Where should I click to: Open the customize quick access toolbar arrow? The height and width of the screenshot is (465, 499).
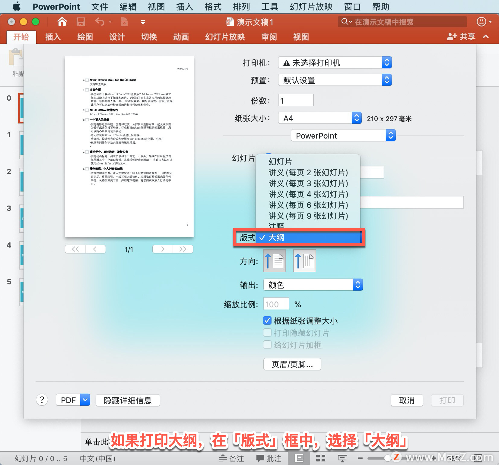pyautogui.click(x=143, y=22)
